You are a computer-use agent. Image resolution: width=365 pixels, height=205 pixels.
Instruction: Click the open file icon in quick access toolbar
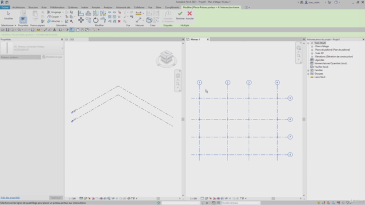click(3, 30)
